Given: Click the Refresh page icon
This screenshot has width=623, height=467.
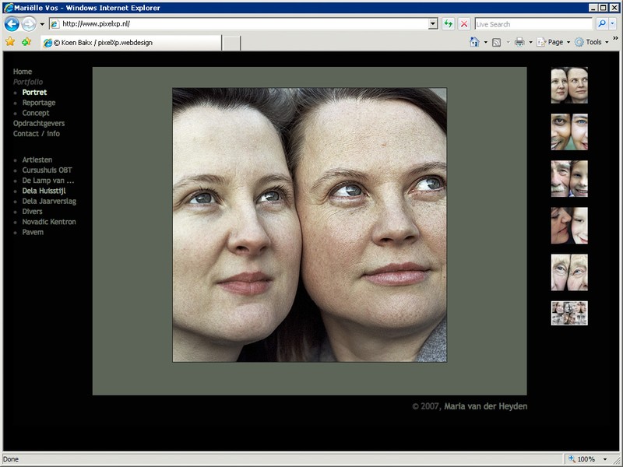Looking at the screenshot, I should (x=449, y=24).
